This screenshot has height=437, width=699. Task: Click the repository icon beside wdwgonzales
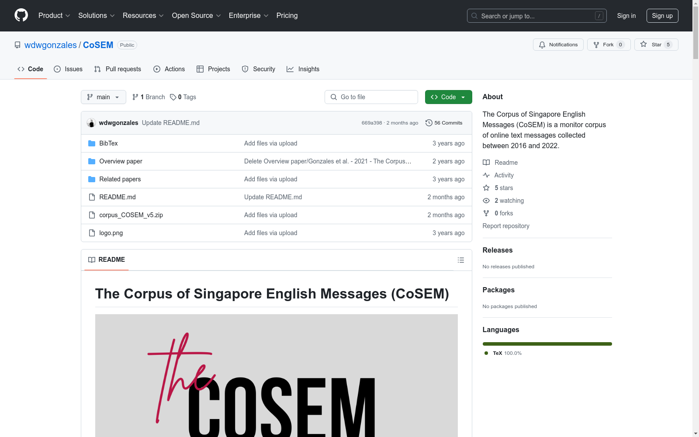17,45
